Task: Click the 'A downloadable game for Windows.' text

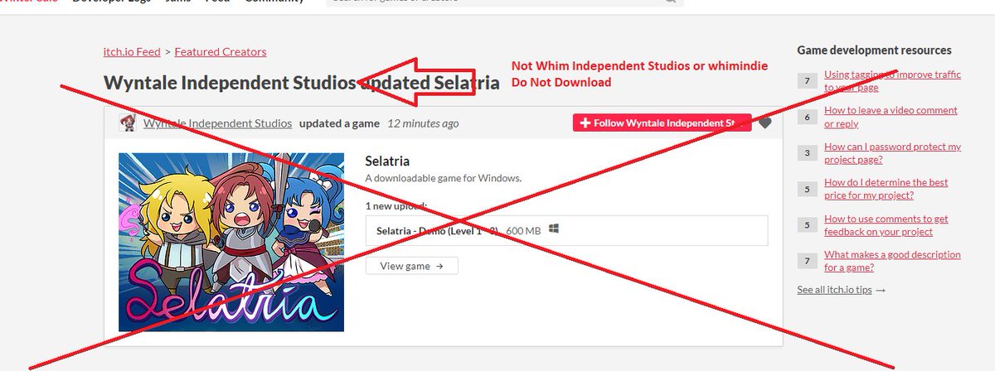Action: tap(443, 178)
